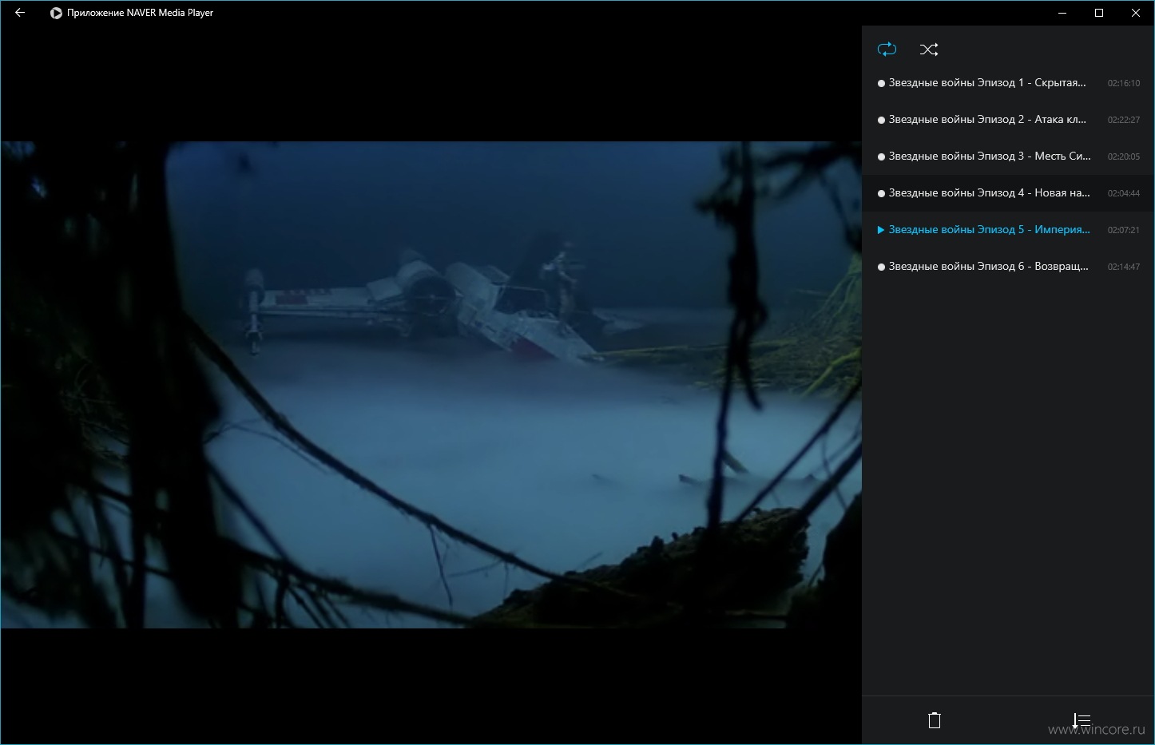
Task: Click the sort playlist icon
Action: point(1081,720)
